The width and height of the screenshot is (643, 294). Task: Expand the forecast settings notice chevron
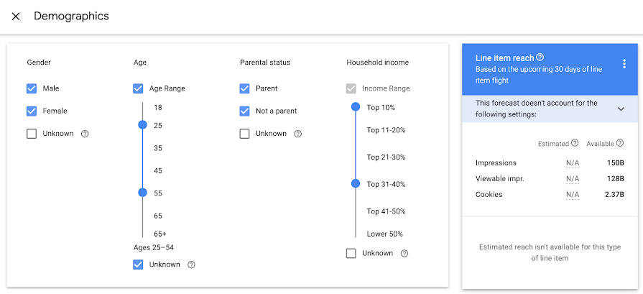(x=621, y=109)
